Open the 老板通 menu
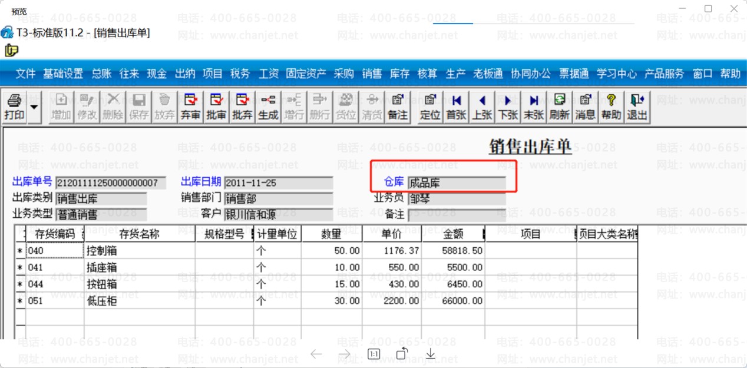The width and height of the screenshot is (747, 368). point(488,74)
